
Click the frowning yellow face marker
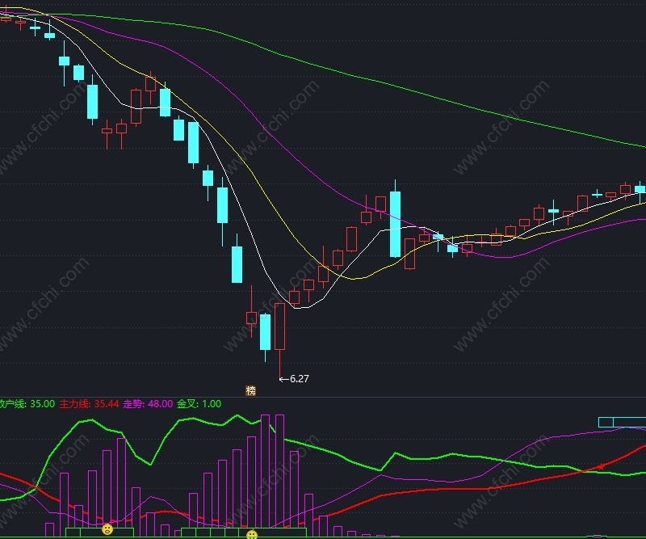107,529
